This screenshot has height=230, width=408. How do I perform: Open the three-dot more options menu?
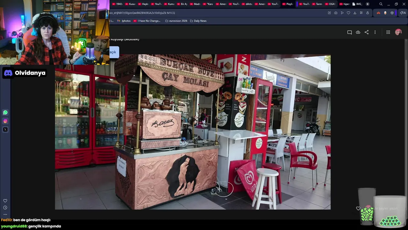pyautogui.click(x=375, y=32)
